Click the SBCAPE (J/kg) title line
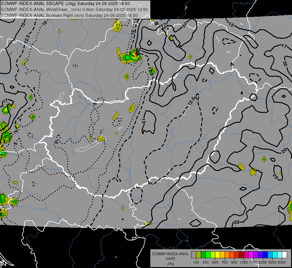The width and height of the screenshot is (292, 268). [65, 4]
